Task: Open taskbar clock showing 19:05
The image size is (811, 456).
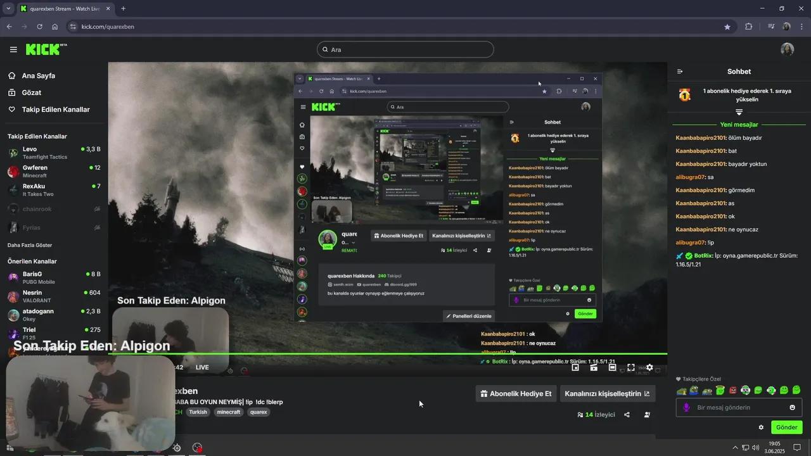Action: tap(774, 447)
